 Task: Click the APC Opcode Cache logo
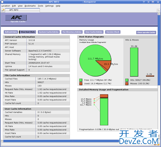16,19
